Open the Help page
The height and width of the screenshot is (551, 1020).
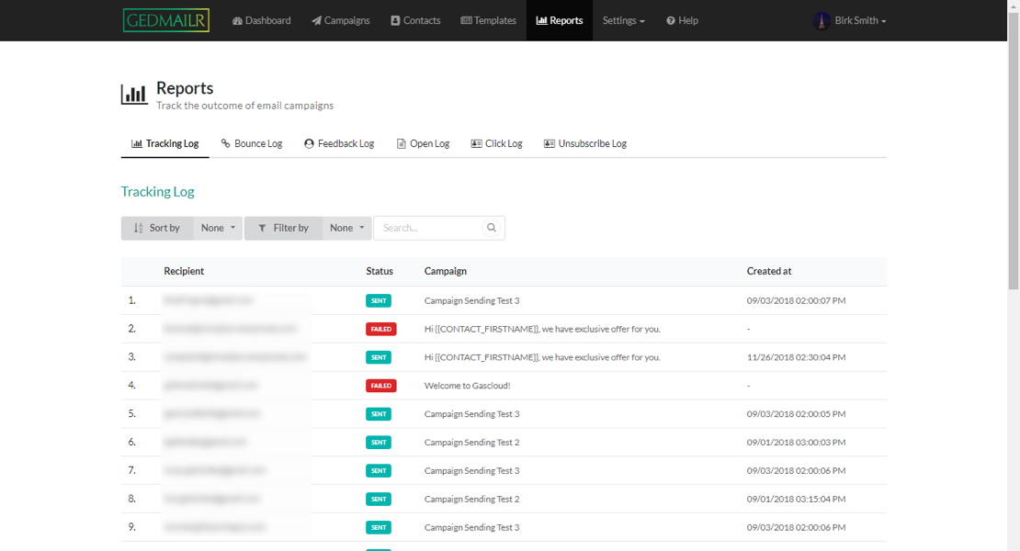tap(682, 20)
